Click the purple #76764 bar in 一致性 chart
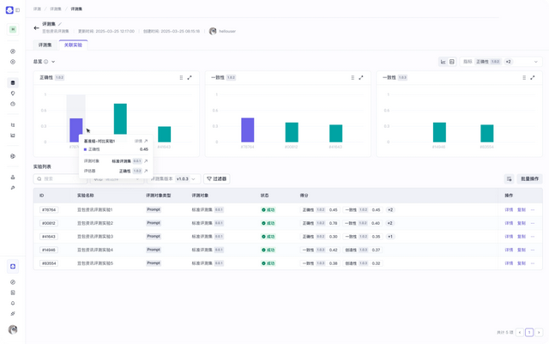 pyautogui.click(x=247, y=130)
